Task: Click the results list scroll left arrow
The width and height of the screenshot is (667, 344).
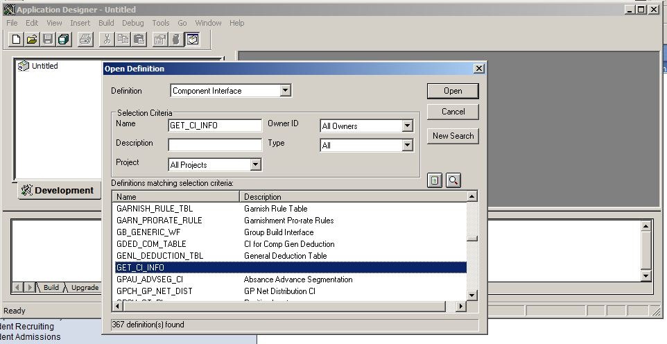Action: pyautogui.click(x=118, y=306)
